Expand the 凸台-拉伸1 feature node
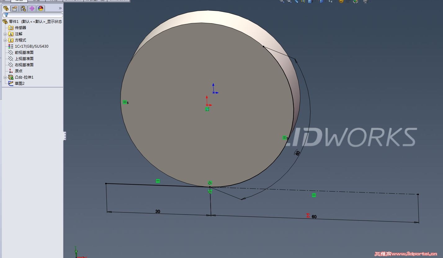Viewport: 443px width, 258px height. click(5, 77)
